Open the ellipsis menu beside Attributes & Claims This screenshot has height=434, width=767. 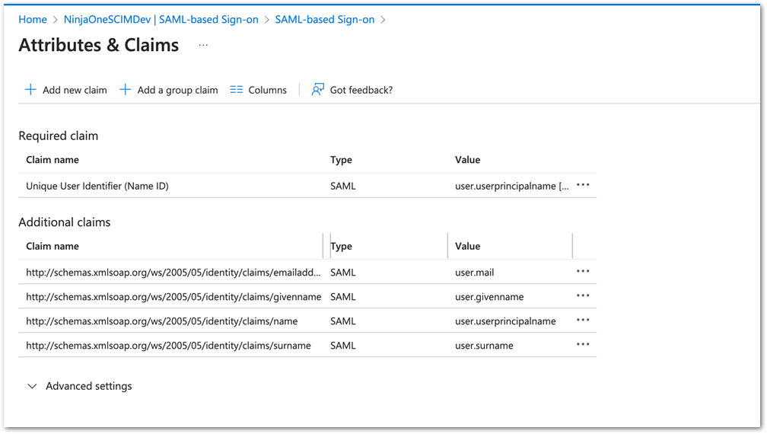click(x=203, y=45)
